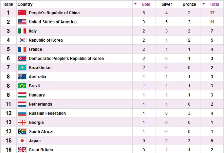Click the Georgia flag icon
Screen dimensions: 224x153
point(22,123)
